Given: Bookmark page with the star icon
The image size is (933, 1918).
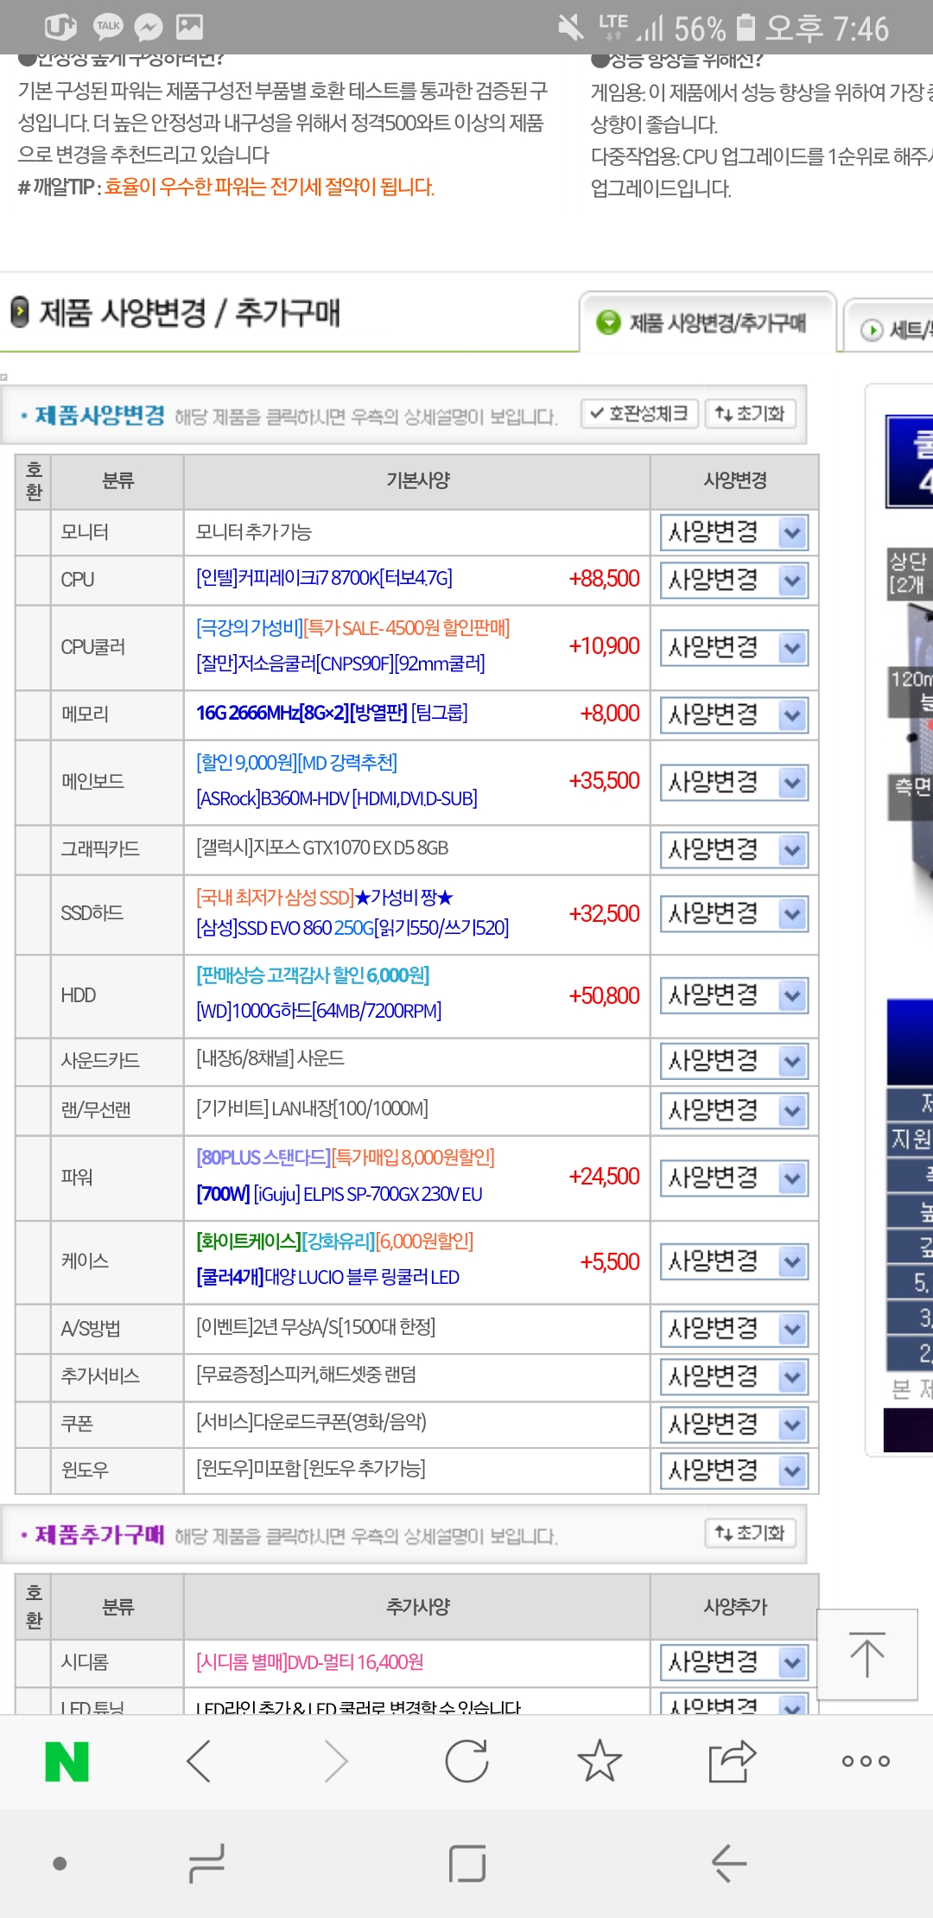Looking at the screenshot, I should click(600, 1762).
